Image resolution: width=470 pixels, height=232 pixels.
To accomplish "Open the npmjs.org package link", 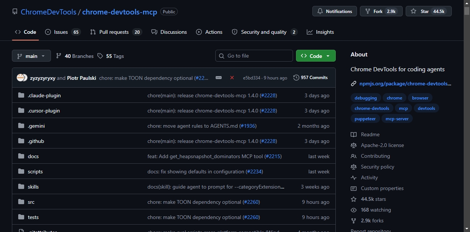I will tap(405, 84).
